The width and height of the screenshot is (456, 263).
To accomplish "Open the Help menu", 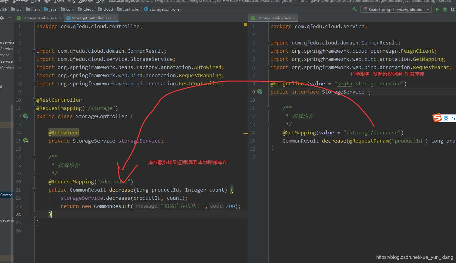I will 100,1.
